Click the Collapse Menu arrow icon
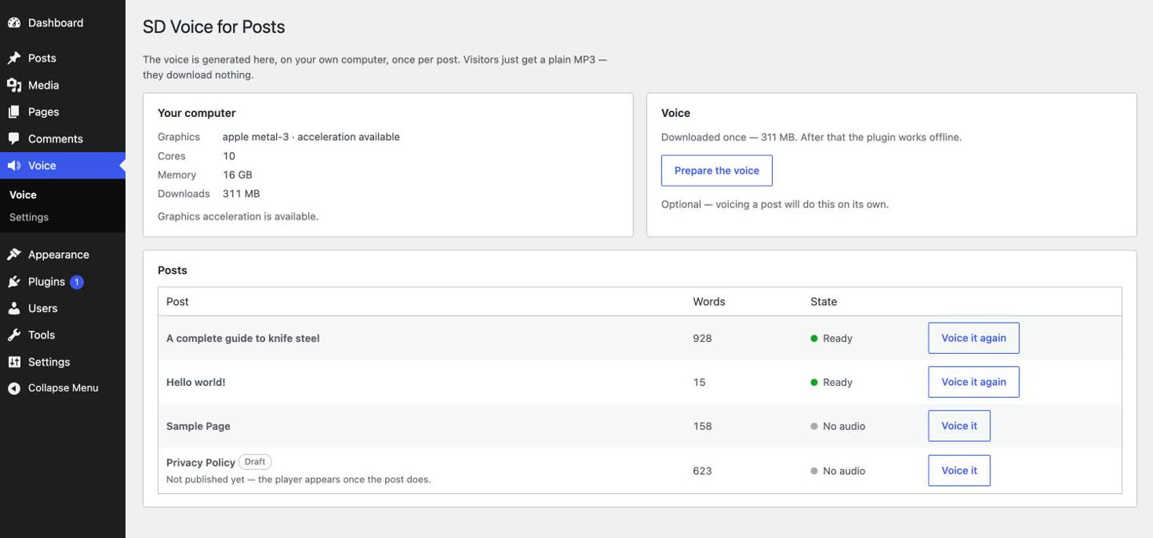The height and width of the screenshot is (538, 1153). click(x=14, y=388)
